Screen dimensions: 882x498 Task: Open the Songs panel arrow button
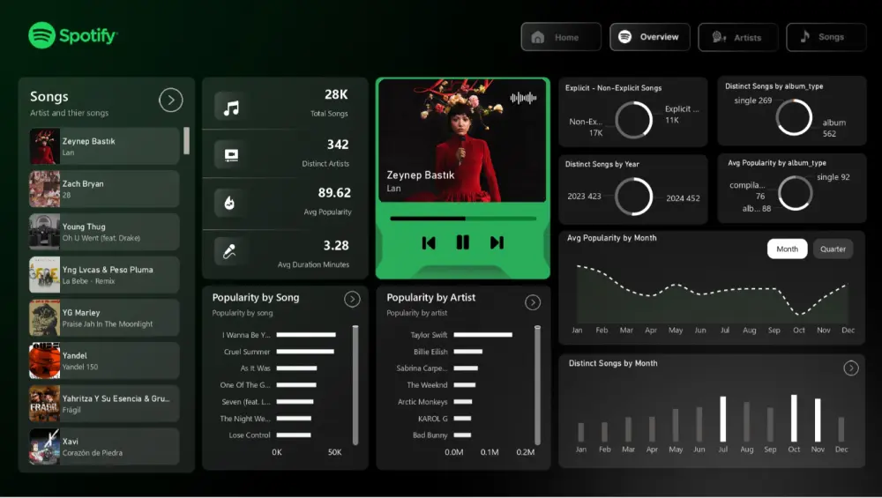pos(170,100)
